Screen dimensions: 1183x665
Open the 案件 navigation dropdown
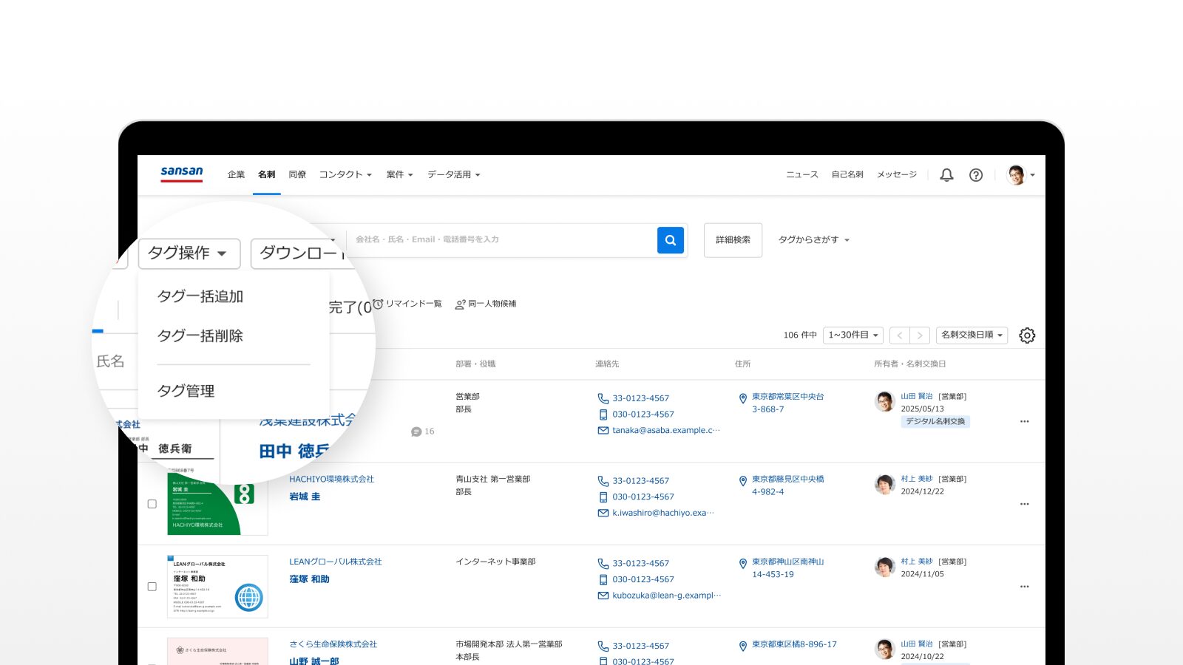click(399, 175)
